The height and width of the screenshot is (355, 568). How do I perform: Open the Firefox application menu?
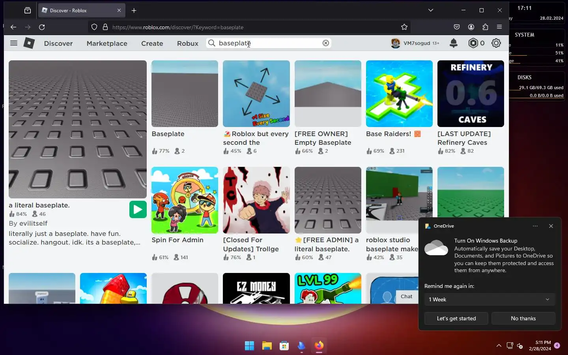499,27
